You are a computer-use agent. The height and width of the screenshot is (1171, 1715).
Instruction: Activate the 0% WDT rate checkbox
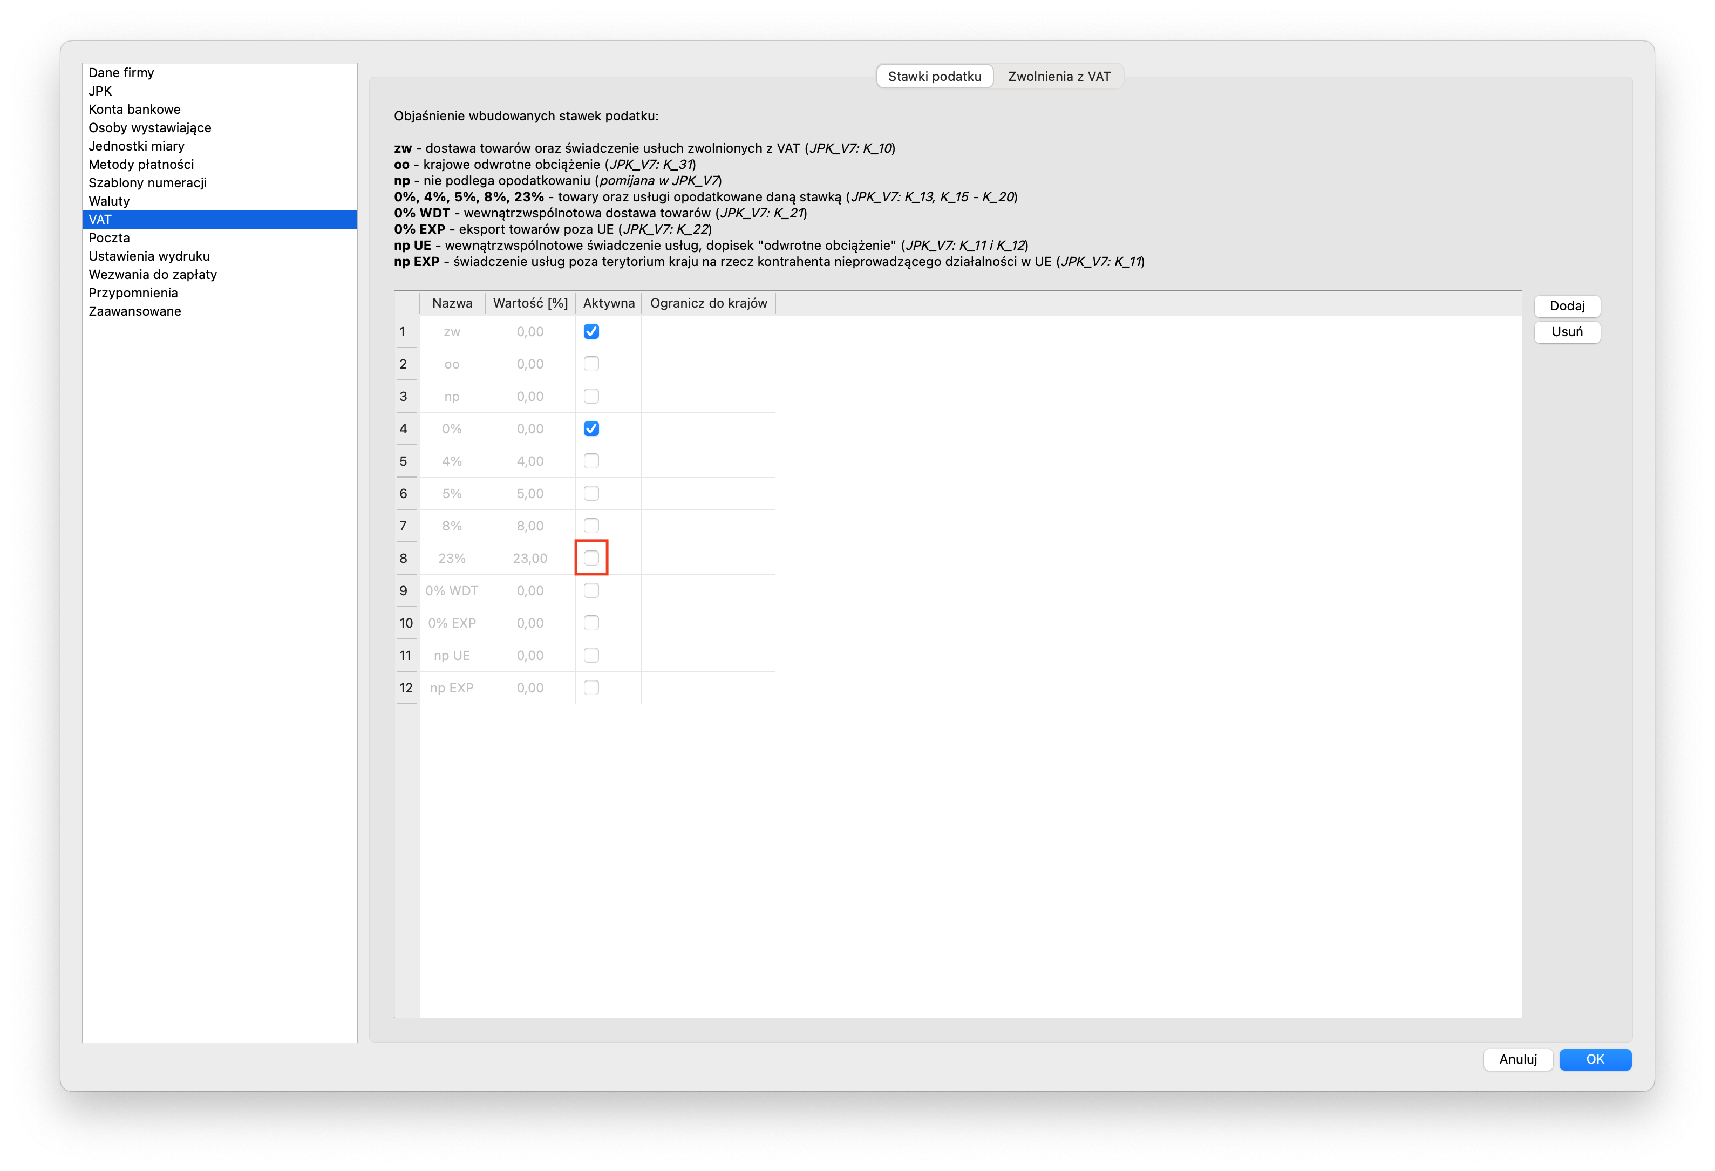pos(591,591)
